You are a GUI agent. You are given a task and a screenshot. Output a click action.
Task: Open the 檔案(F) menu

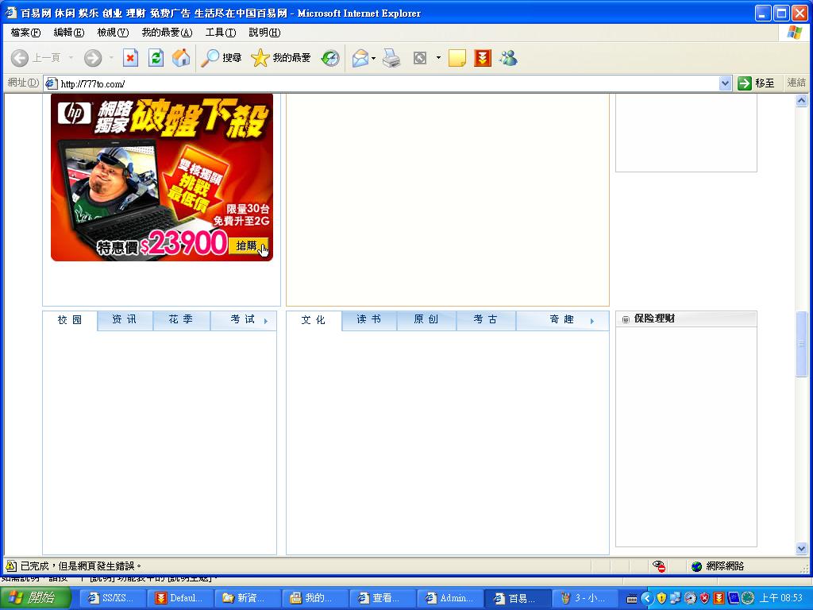25,32
